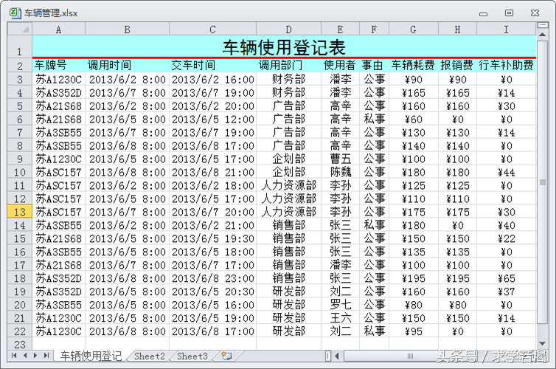Click the Excel file icon in title bar
The width and height of the screenshot is (556, 369).
tap(15, 13)
